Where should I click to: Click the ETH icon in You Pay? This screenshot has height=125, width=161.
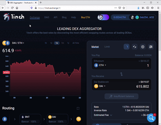click(96, 65)
